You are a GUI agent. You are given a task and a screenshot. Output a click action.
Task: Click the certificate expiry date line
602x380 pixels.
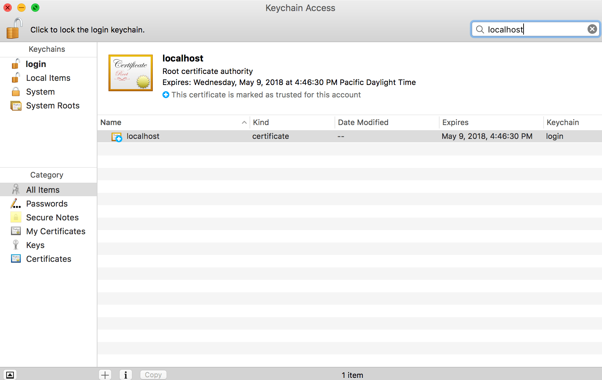[289, 82]
